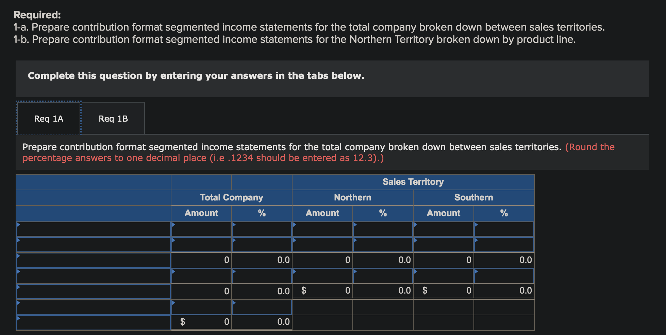Select the Req 1A tab
The height and width of the screenshot is (335, 666).
(x=48, y=119)
